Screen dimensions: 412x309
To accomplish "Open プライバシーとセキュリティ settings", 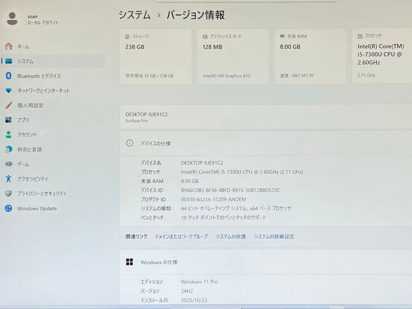I will point(8,193).
